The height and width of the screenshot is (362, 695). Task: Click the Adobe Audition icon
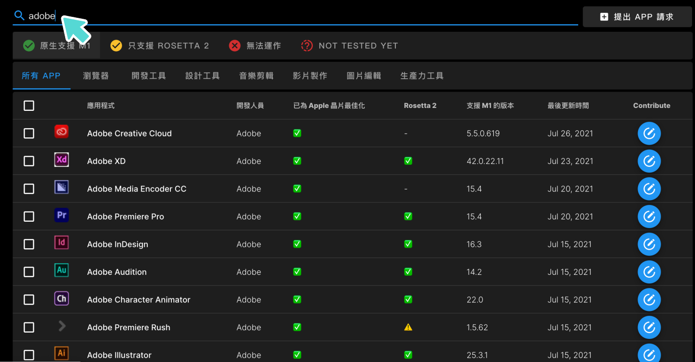click(61, 270)
